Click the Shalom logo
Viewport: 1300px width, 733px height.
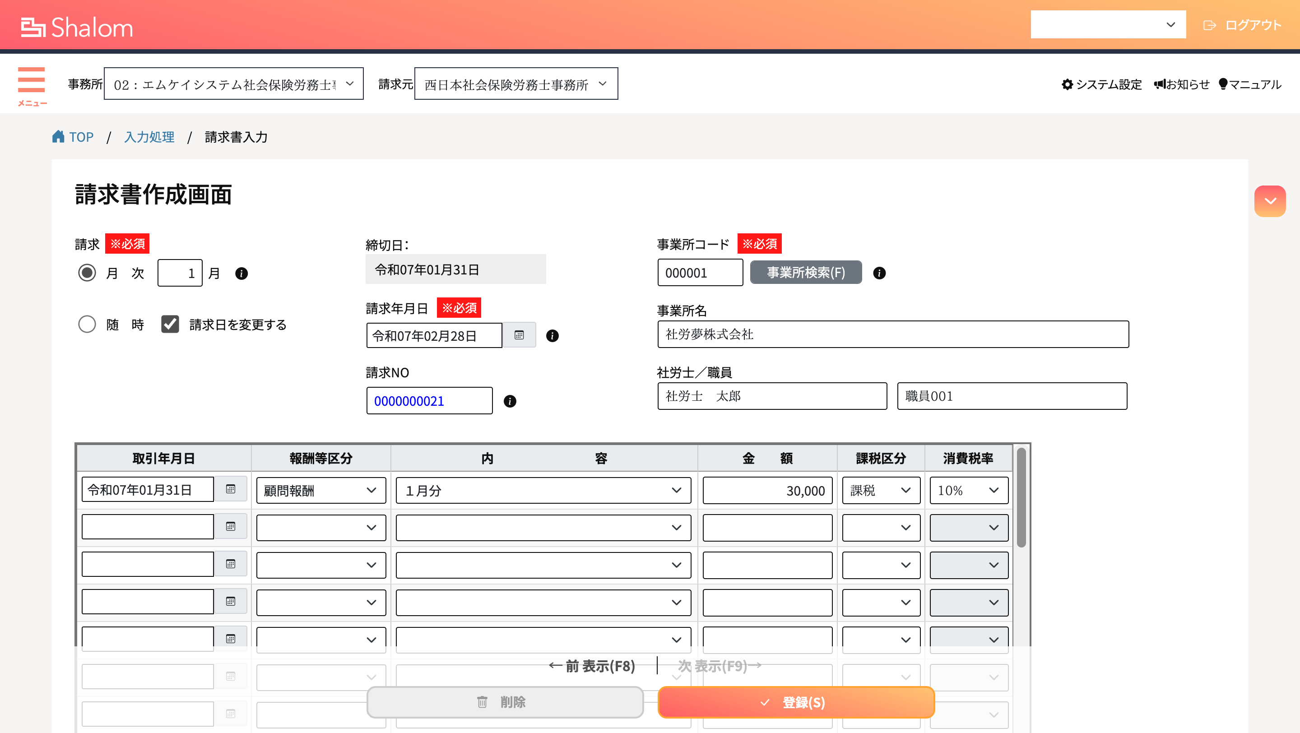click(x=77, y=27)
